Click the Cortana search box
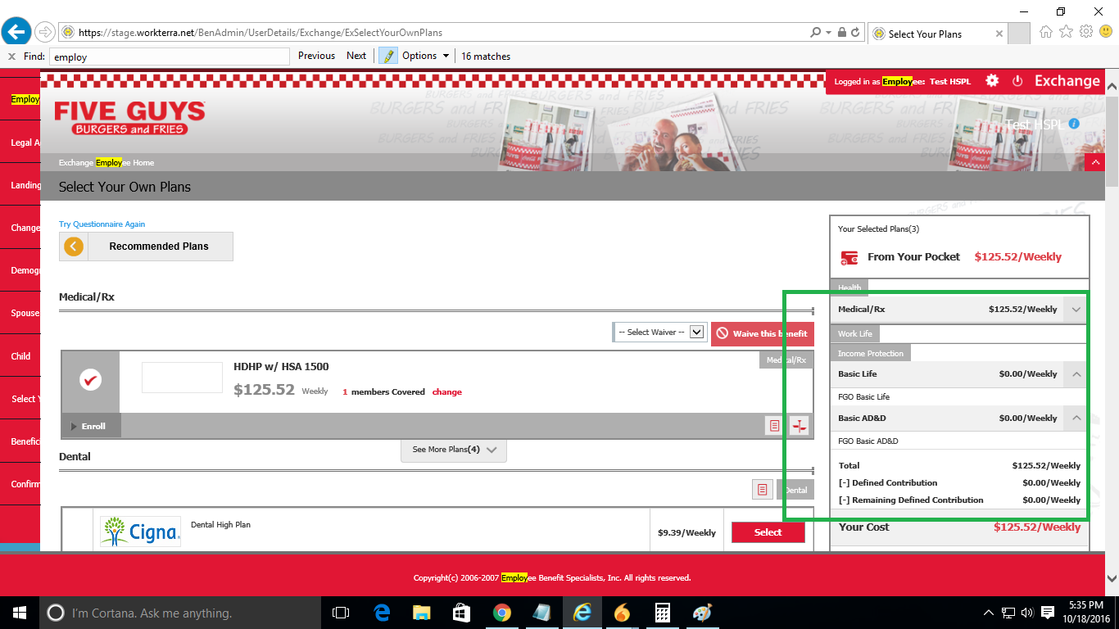Image resolution: width=1119 pixels, height=629 pixels. pos(179,613)
